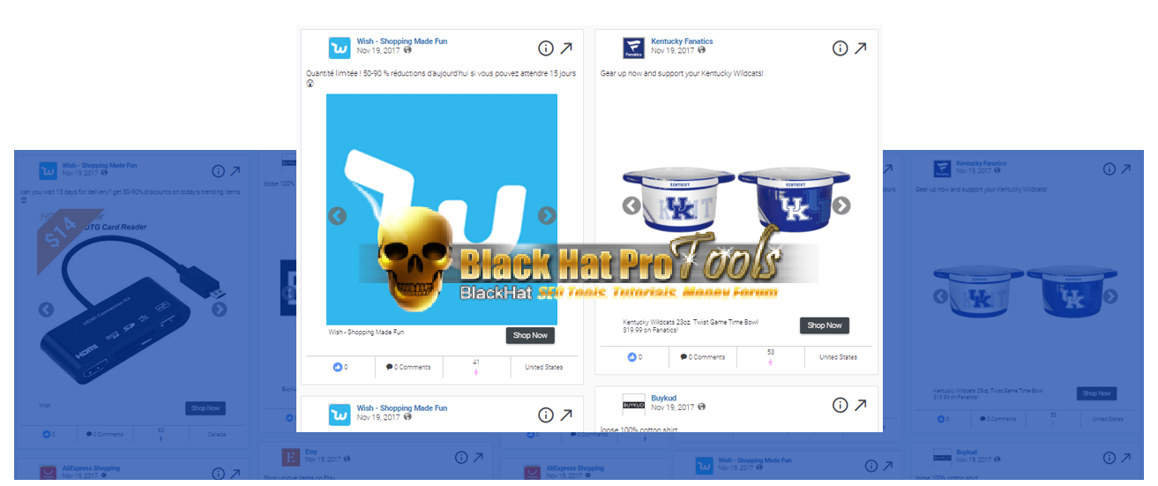Click Shop Now on the Quantité limitée Wish ad

[x=530, y=335]
